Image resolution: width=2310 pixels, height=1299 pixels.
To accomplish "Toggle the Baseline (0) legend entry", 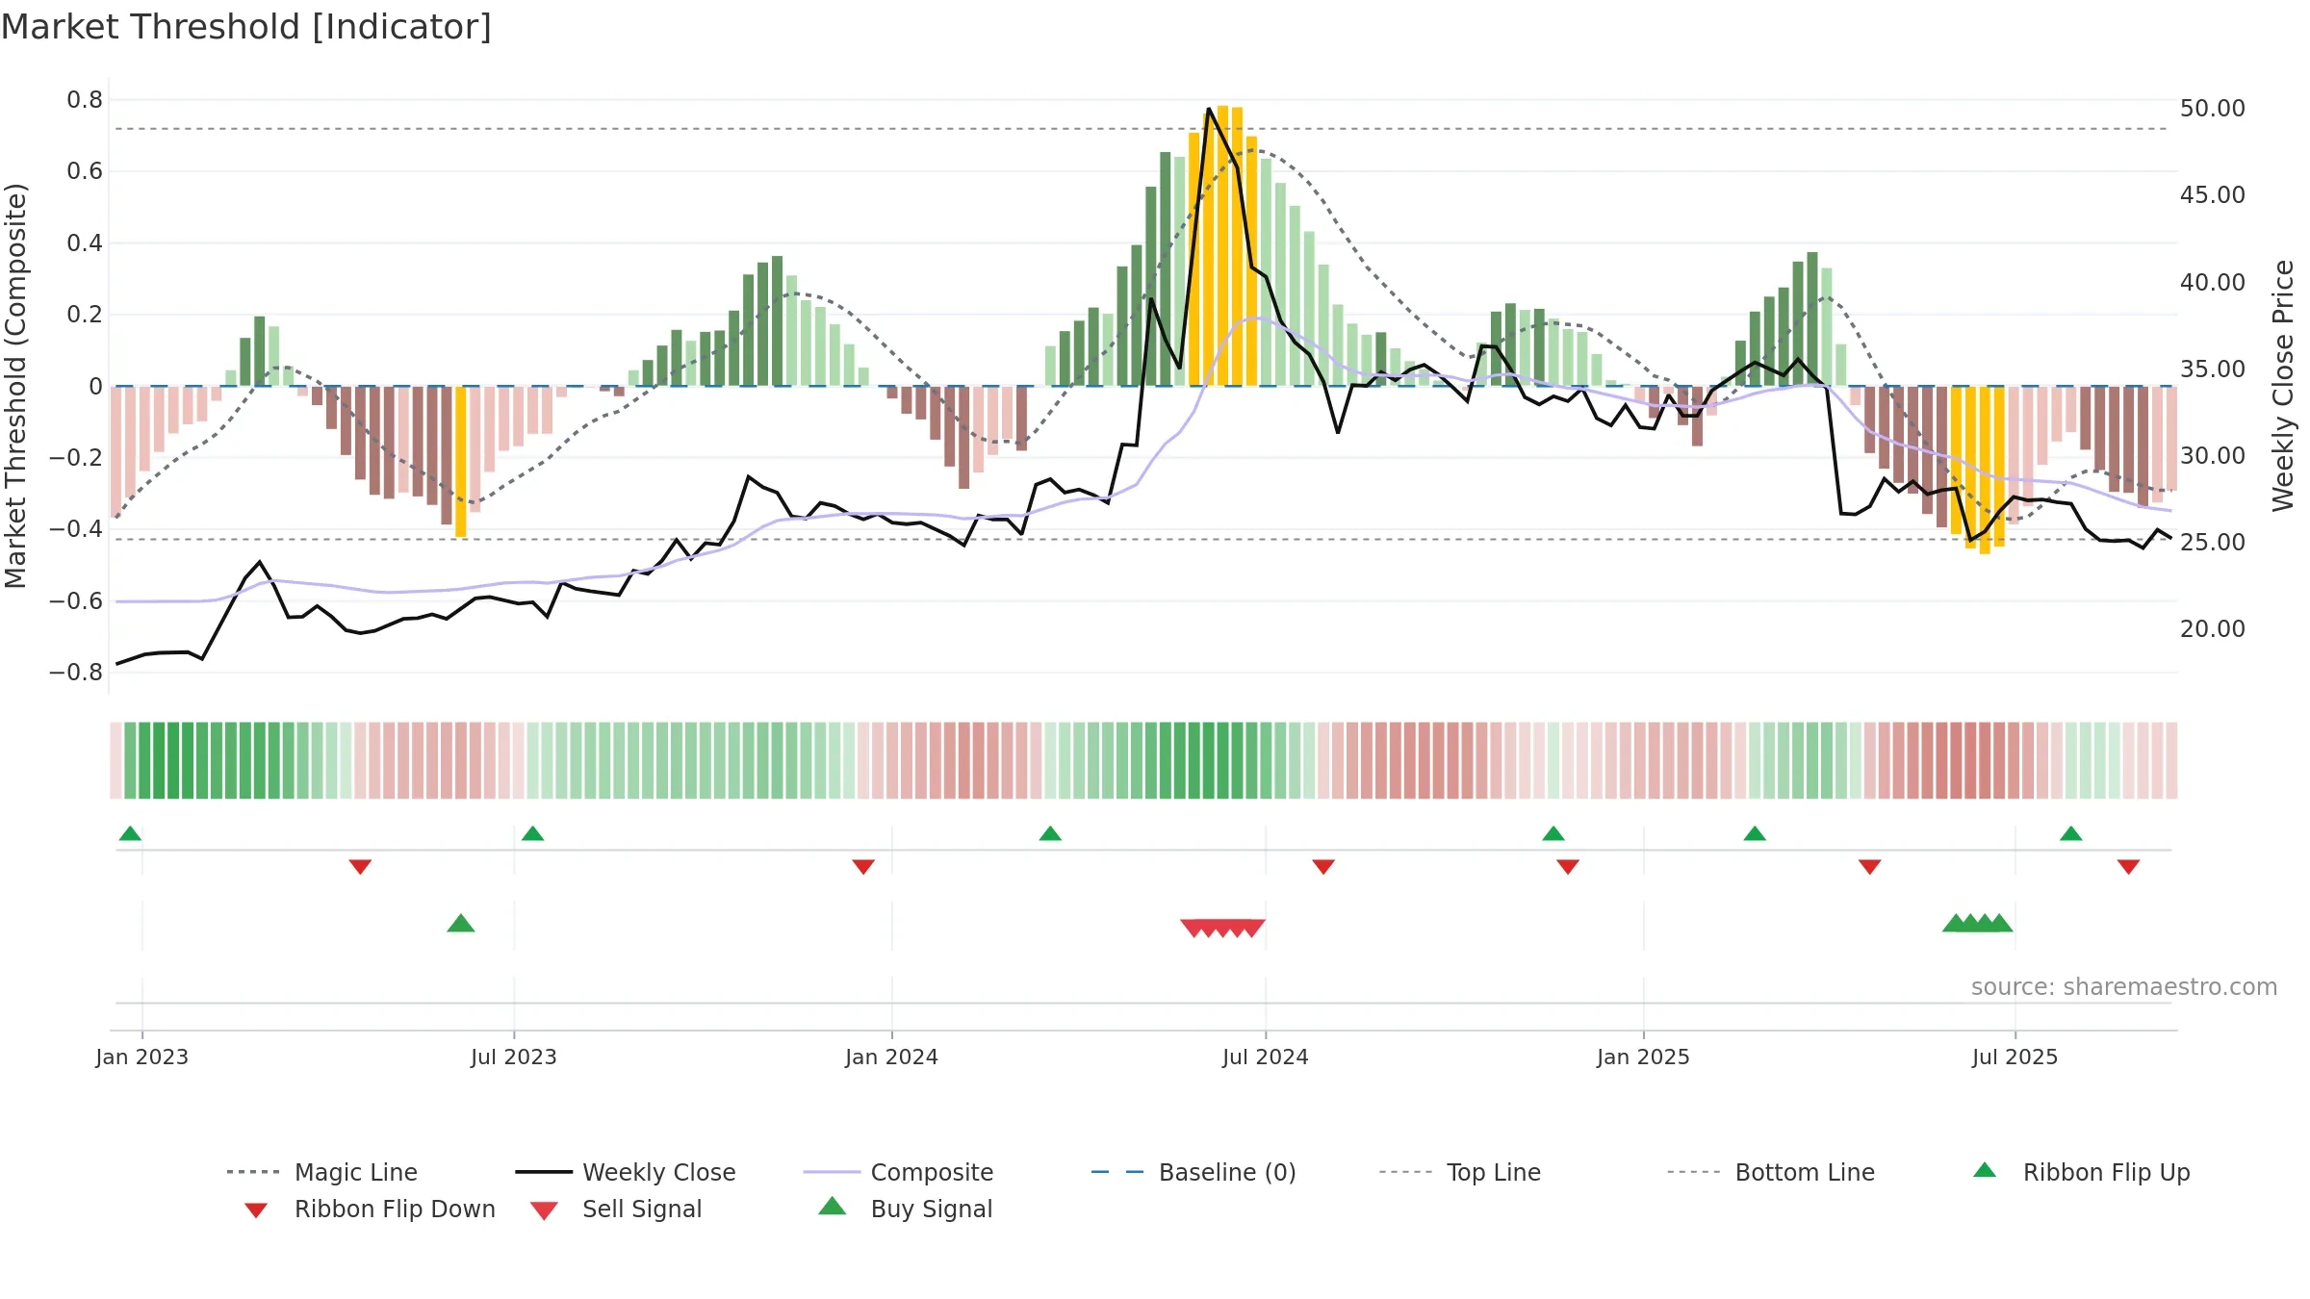I will click(1193, 1172).
